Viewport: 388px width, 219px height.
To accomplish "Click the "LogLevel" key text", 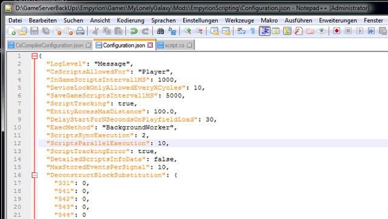I will [66, 64].
